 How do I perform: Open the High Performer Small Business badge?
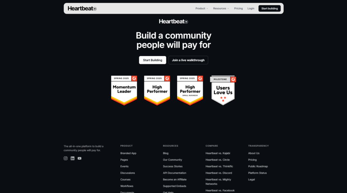point(190,90)
